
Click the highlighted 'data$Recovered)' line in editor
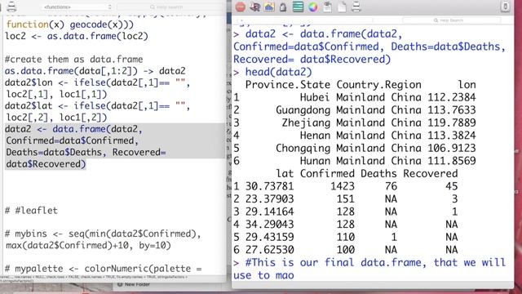point(46,164)
